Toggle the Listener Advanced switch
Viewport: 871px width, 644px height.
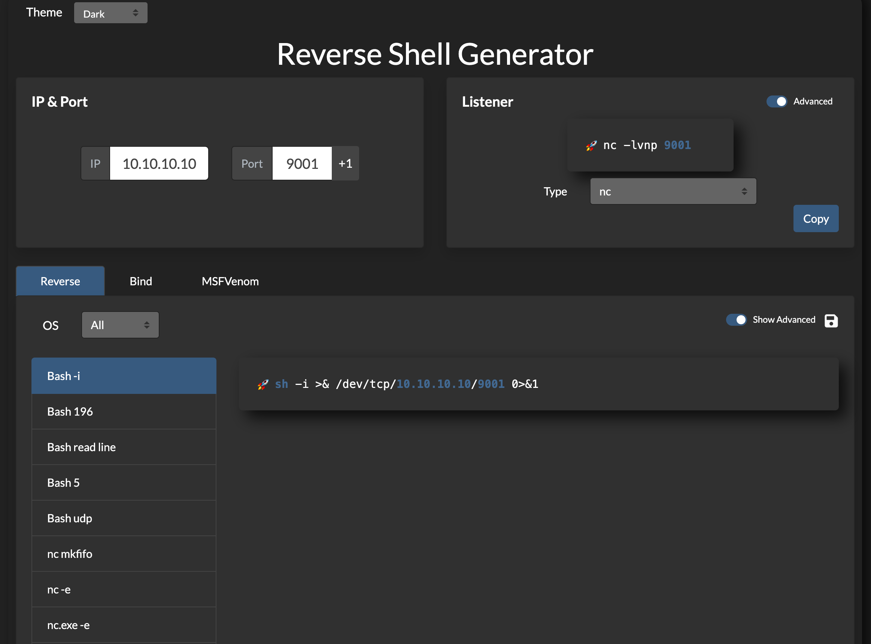pos(777,101)
